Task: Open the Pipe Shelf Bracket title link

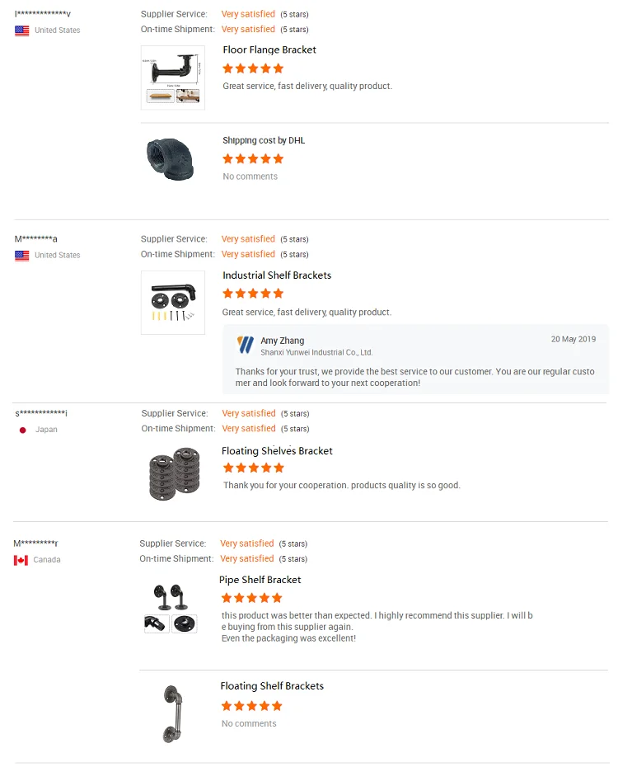Action: click(x=260, y=580)
